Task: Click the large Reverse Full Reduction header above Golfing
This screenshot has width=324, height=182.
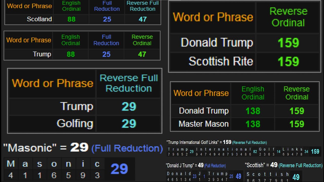Action: (x=129, y=83)
